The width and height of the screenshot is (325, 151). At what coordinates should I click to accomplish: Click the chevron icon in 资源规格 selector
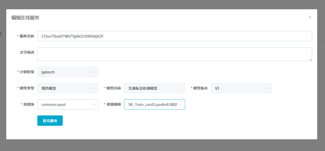180,104
